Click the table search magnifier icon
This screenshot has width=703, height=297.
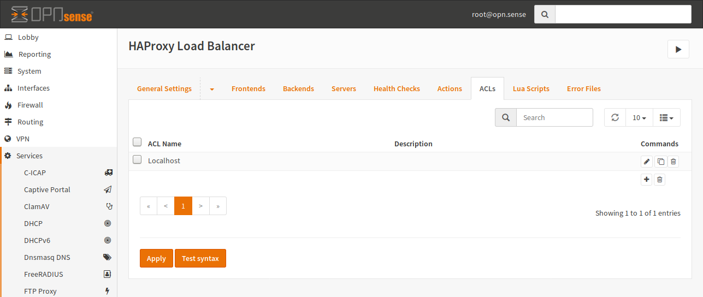pyautogui.click(x=506, y=117)
